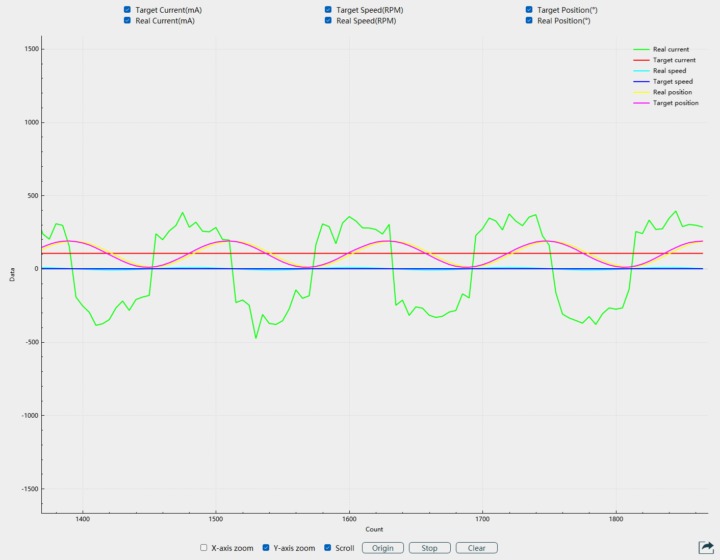This screenshot has height=560, width=720.
Task: Click the Stop button
Action: pyautogui.click(x=429, y=548)
